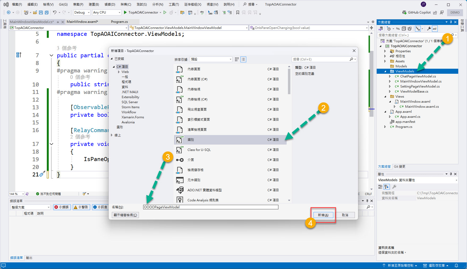Viewport: 467px width, 269px height.
Task: Toggle the 0 訊息 messages filter
Action: click(x=100, y=207)
